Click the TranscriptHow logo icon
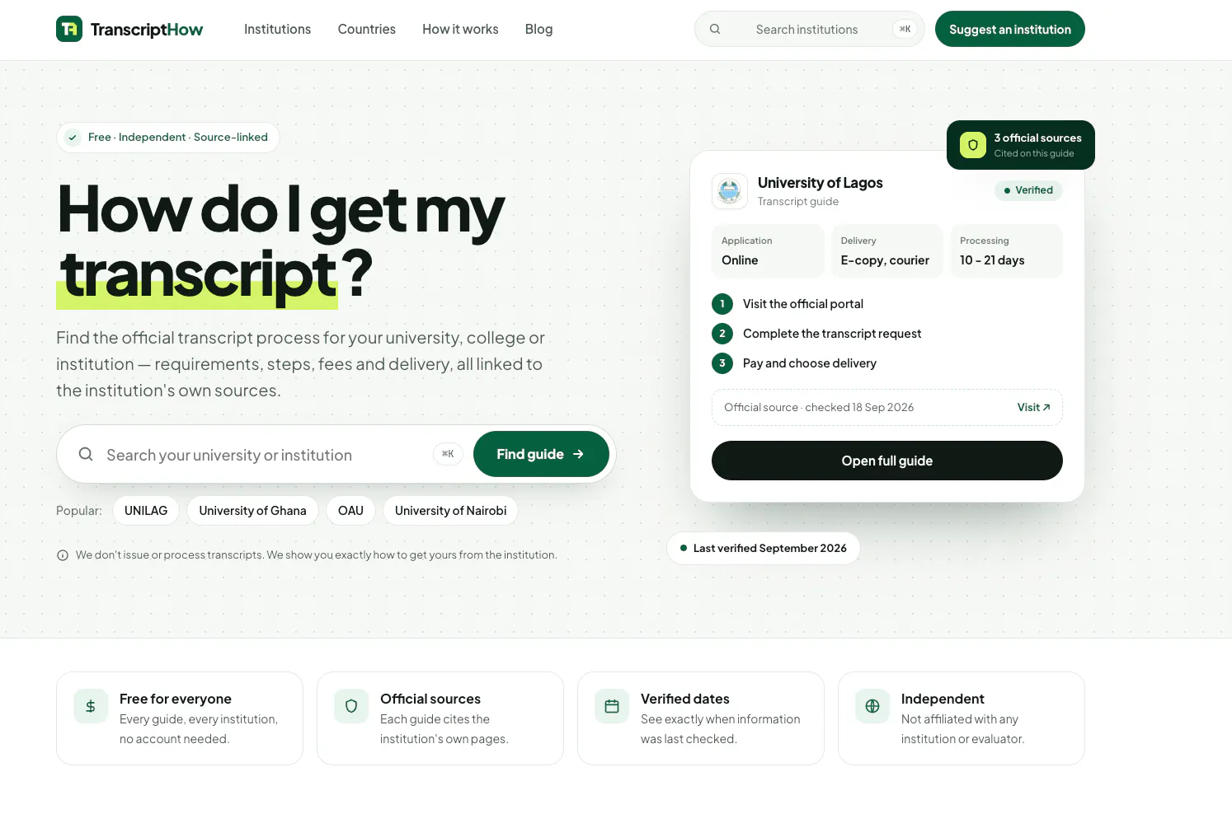Viewport: 1232px width, 814px height. coord(69,29)
